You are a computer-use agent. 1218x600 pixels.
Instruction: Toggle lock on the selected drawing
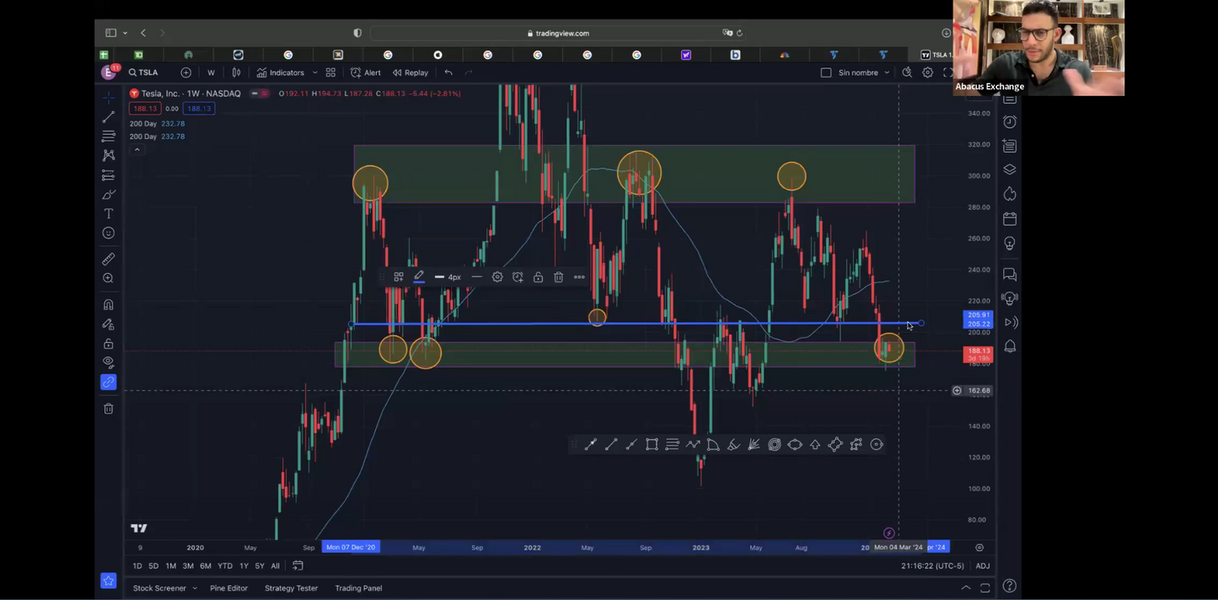538,277
